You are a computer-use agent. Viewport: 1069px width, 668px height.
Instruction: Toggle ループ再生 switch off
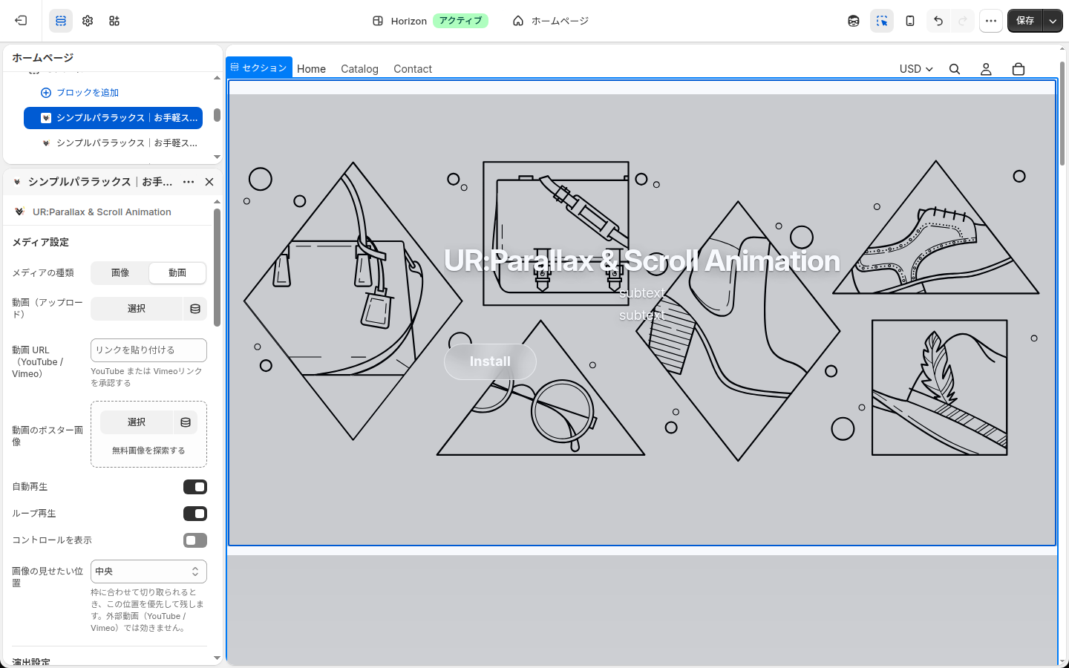195,514
